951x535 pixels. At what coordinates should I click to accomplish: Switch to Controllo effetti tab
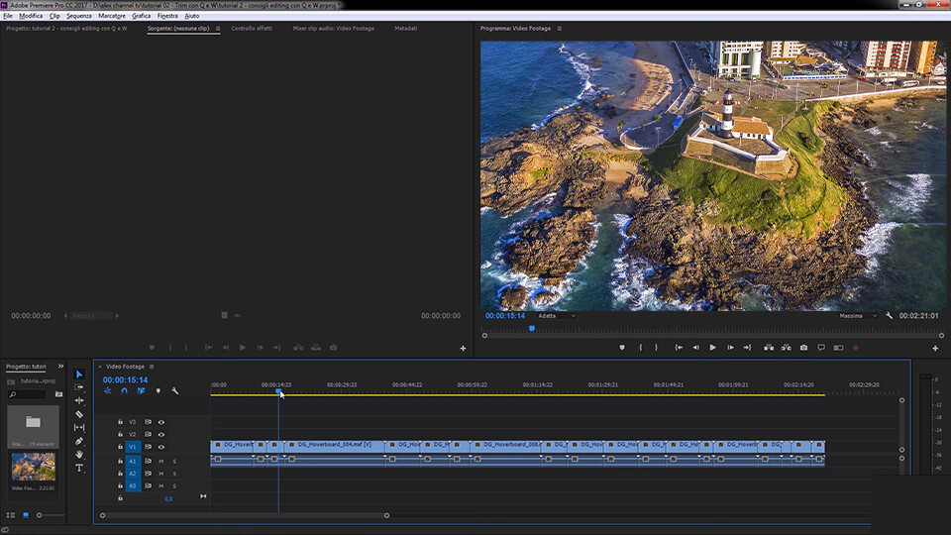(252, 29)
